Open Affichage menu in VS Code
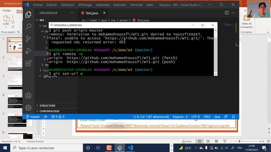This screenshot has width=271, height=152. [85, 5]
